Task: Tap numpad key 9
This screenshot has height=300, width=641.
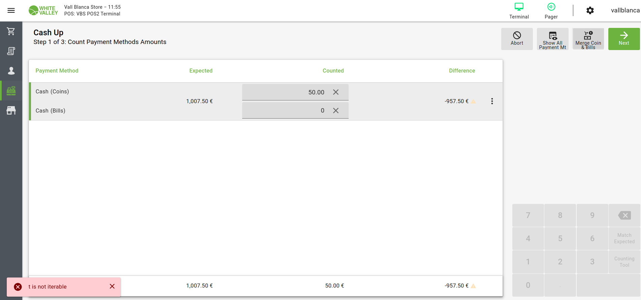Action: pyautogui.click(x=592, y=215)
